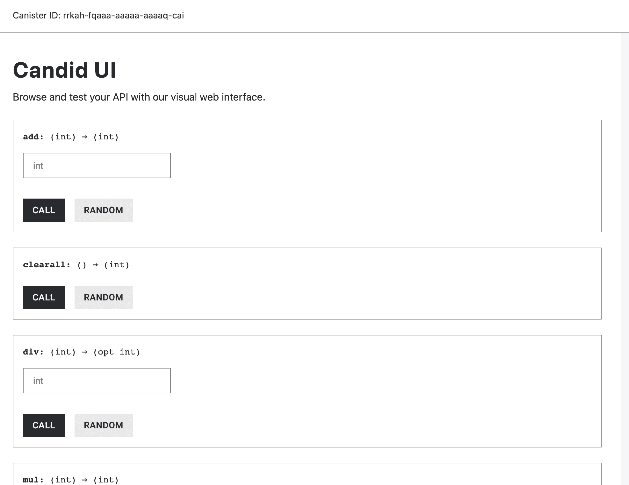The width and height of the screenshot is (629, 485).
Task: Click the '(opt int)' return type of div
Action: click(117, 352)
